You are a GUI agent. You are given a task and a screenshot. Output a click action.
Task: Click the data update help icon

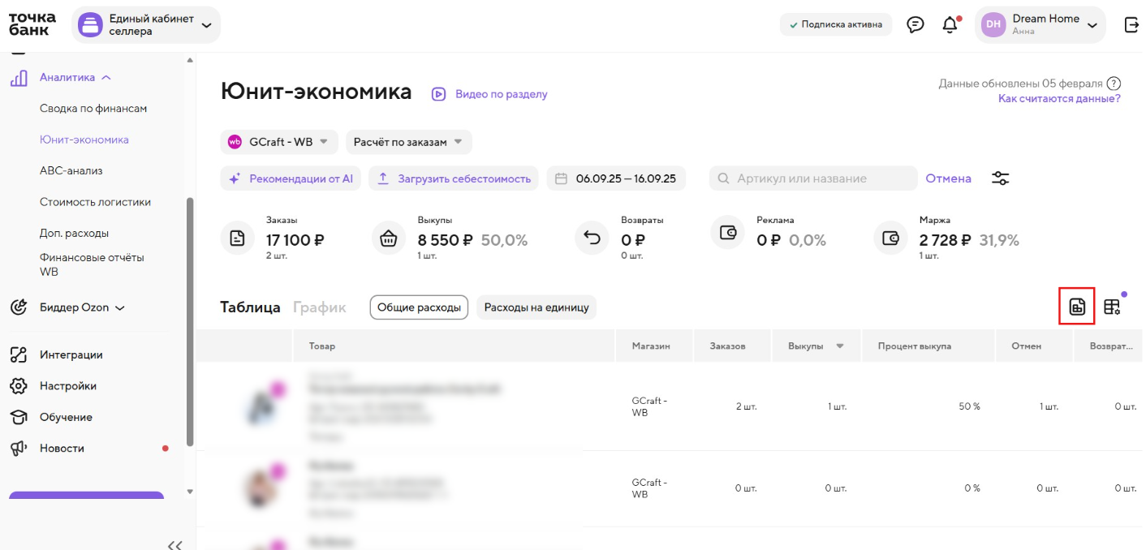1114,84
